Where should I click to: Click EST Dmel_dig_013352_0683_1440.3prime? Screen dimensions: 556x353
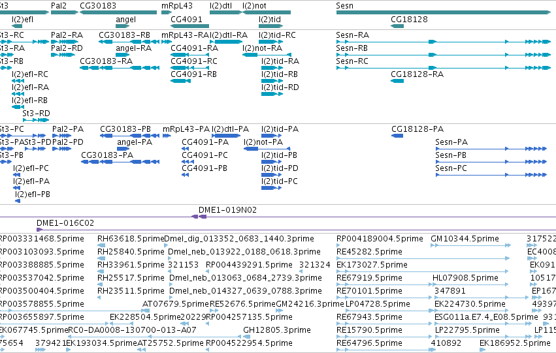point(166,245)
